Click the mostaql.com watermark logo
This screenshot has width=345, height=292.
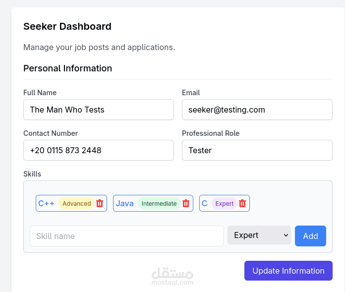[172, 276]
